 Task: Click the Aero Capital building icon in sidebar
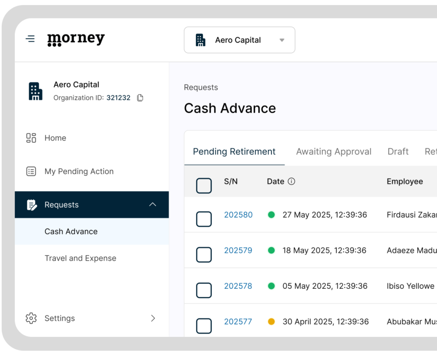click(35, 90)
